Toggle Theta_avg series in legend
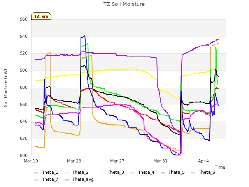The image size is (249, 187). coord(79,179)
